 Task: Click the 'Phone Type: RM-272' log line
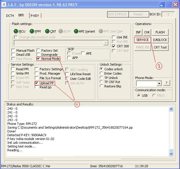(x=22, y=124)
